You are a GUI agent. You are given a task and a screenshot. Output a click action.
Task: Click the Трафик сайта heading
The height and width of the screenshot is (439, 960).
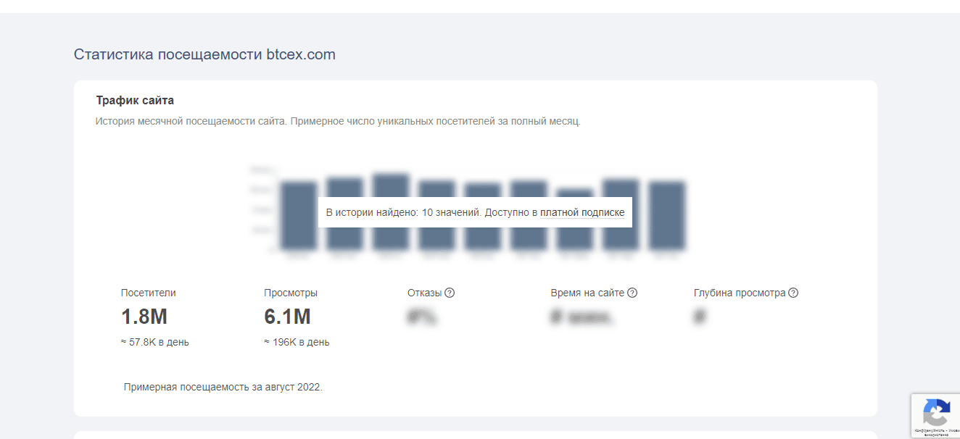pos(136,100)
